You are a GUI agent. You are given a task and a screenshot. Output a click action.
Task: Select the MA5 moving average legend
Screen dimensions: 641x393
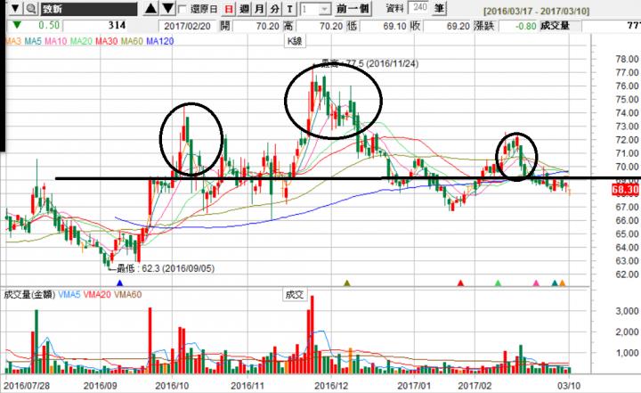(33, 41)
